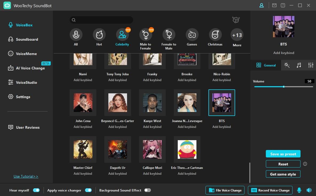Expand the +13 More categories
This screenshot has width=316, height=196.
tap(237, 35)
